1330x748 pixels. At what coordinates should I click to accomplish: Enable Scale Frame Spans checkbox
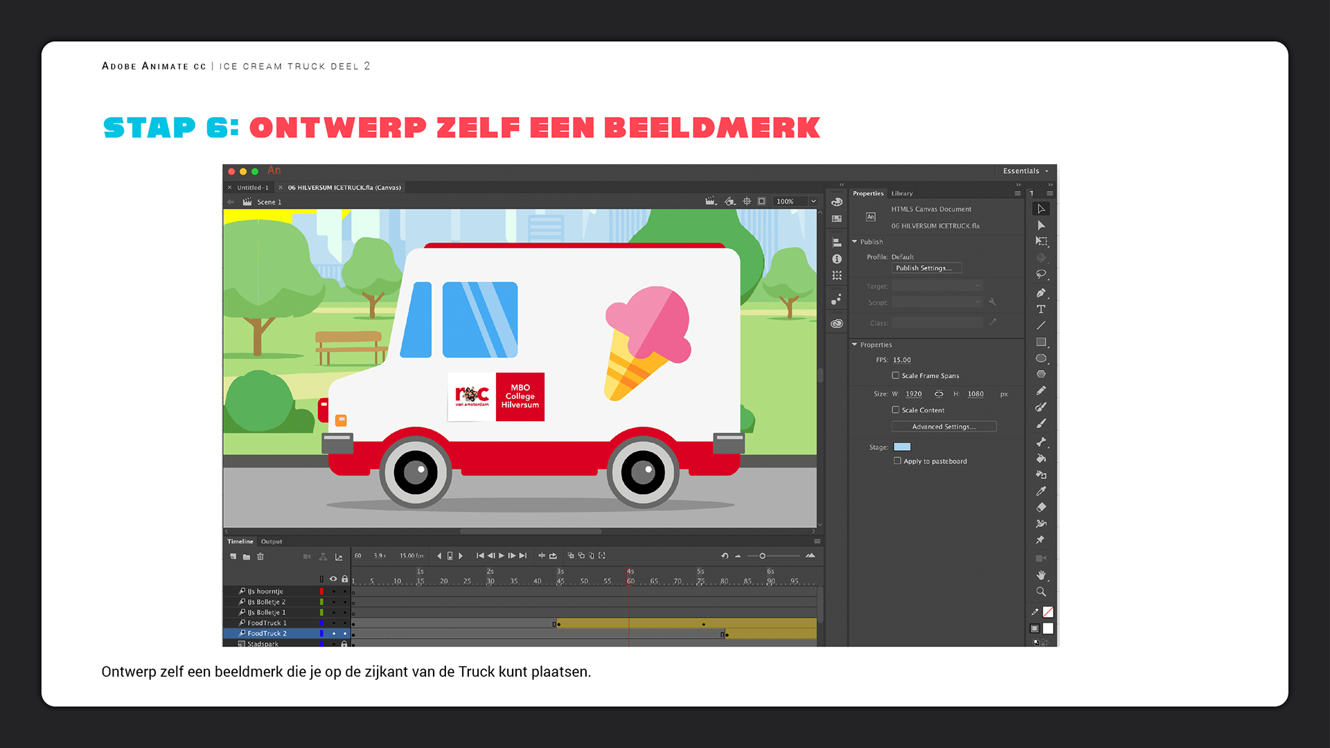point(896,375)
